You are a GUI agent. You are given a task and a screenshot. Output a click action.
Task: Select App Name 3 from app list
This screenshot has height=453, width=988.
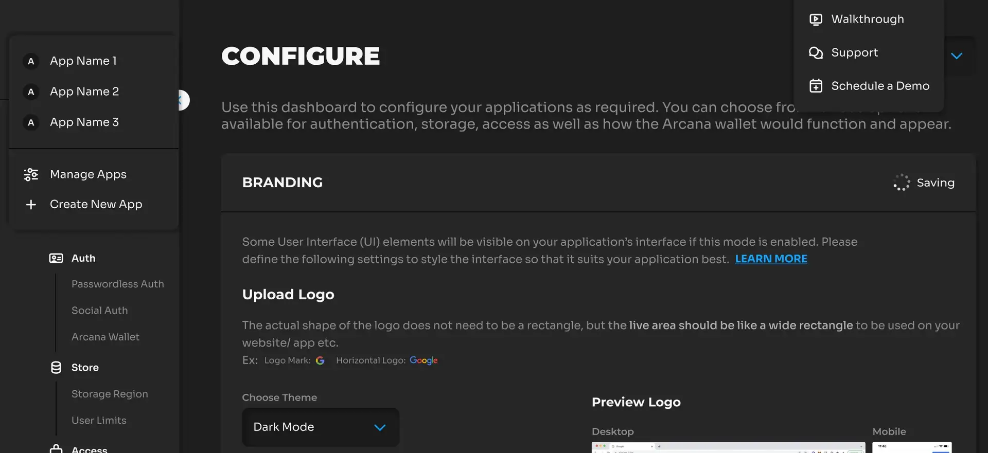[84, 122]
